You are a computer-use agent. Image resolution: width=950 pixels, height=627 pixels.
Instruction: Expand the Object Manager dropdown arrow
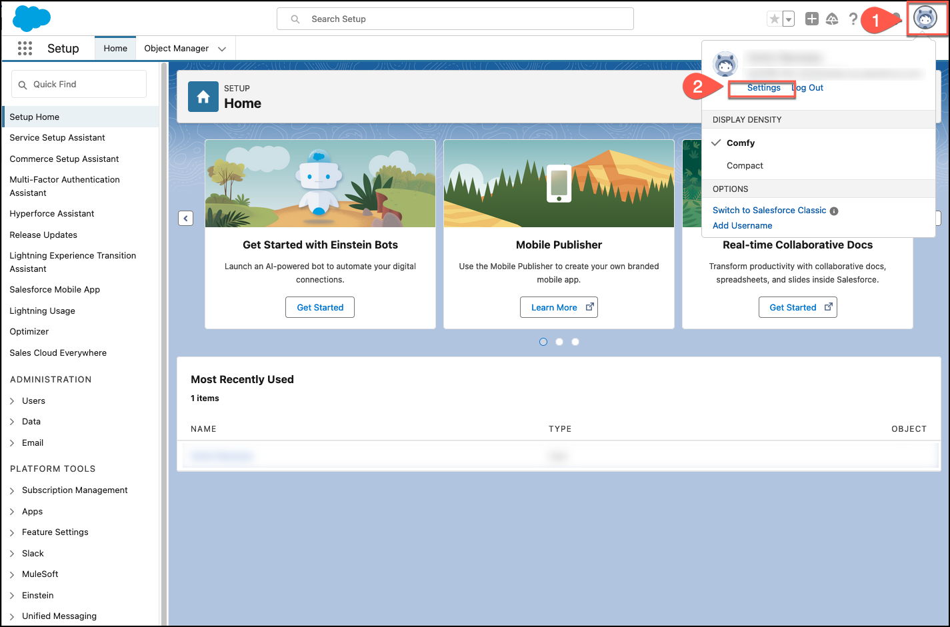[x=222, y=48]
